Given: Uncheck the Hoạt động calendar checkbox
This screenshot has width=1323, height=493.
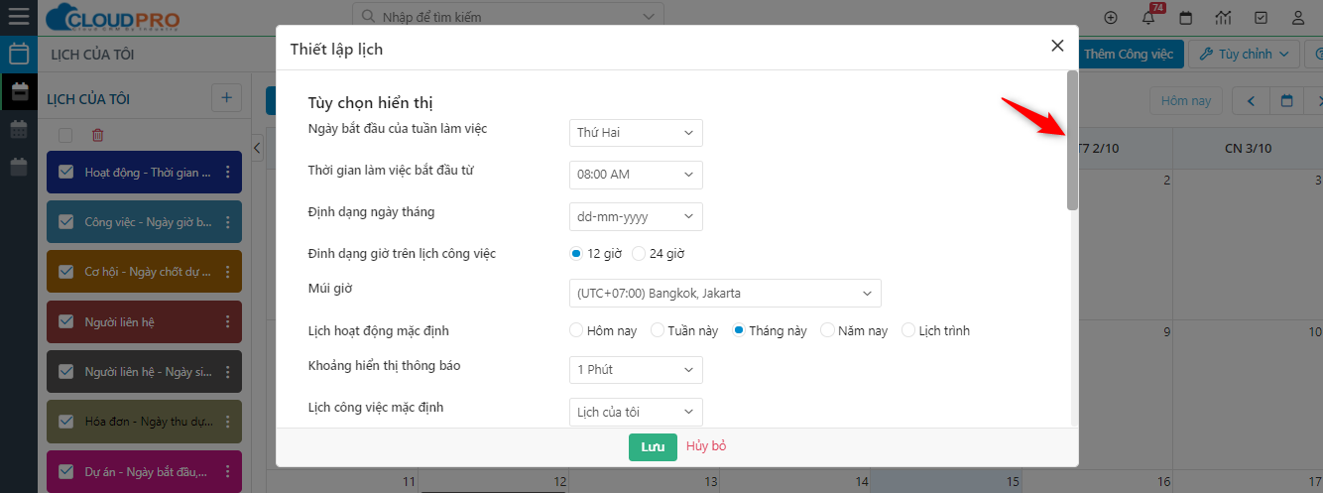Looking at the screenshot, I should click(x=66, y=172).
